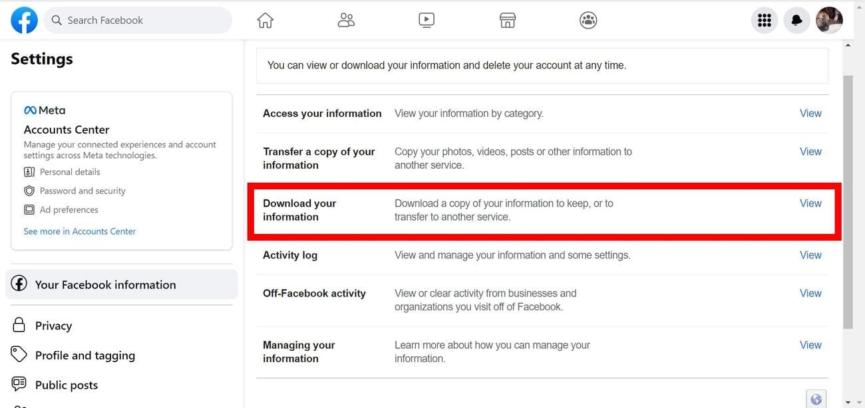Click the Facebook logo

pos(24,20)
